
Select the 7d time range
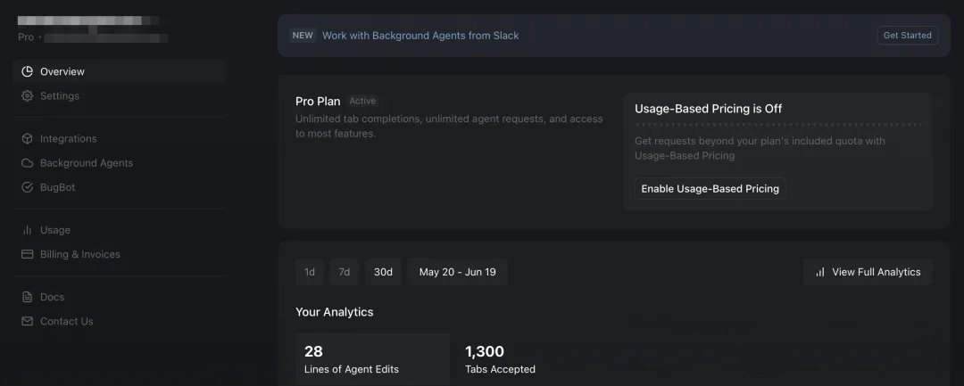pyautogui.click(x=345, y=272)
